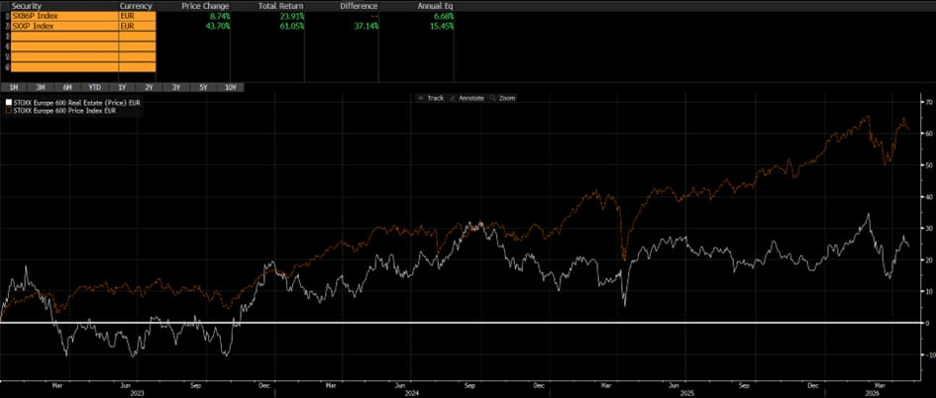Select the YTD period tab
Viewport: 936px width, 398px height.
coord(94,87)
